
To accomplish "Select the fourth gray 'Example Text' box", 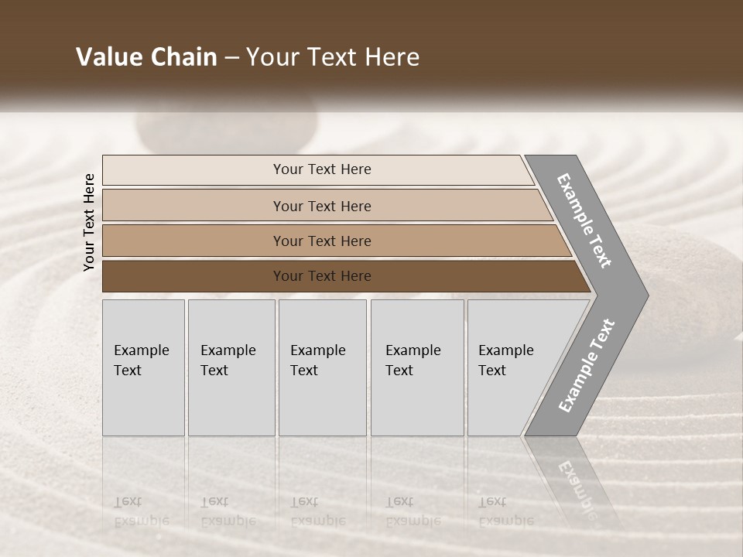I will (x=417, y=367).
